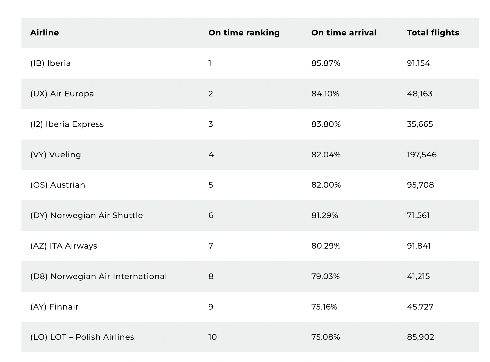The image size is (490, 362).
Task: Click (LO) LOT – Polish Airlines entry
Action: (82, 337)
